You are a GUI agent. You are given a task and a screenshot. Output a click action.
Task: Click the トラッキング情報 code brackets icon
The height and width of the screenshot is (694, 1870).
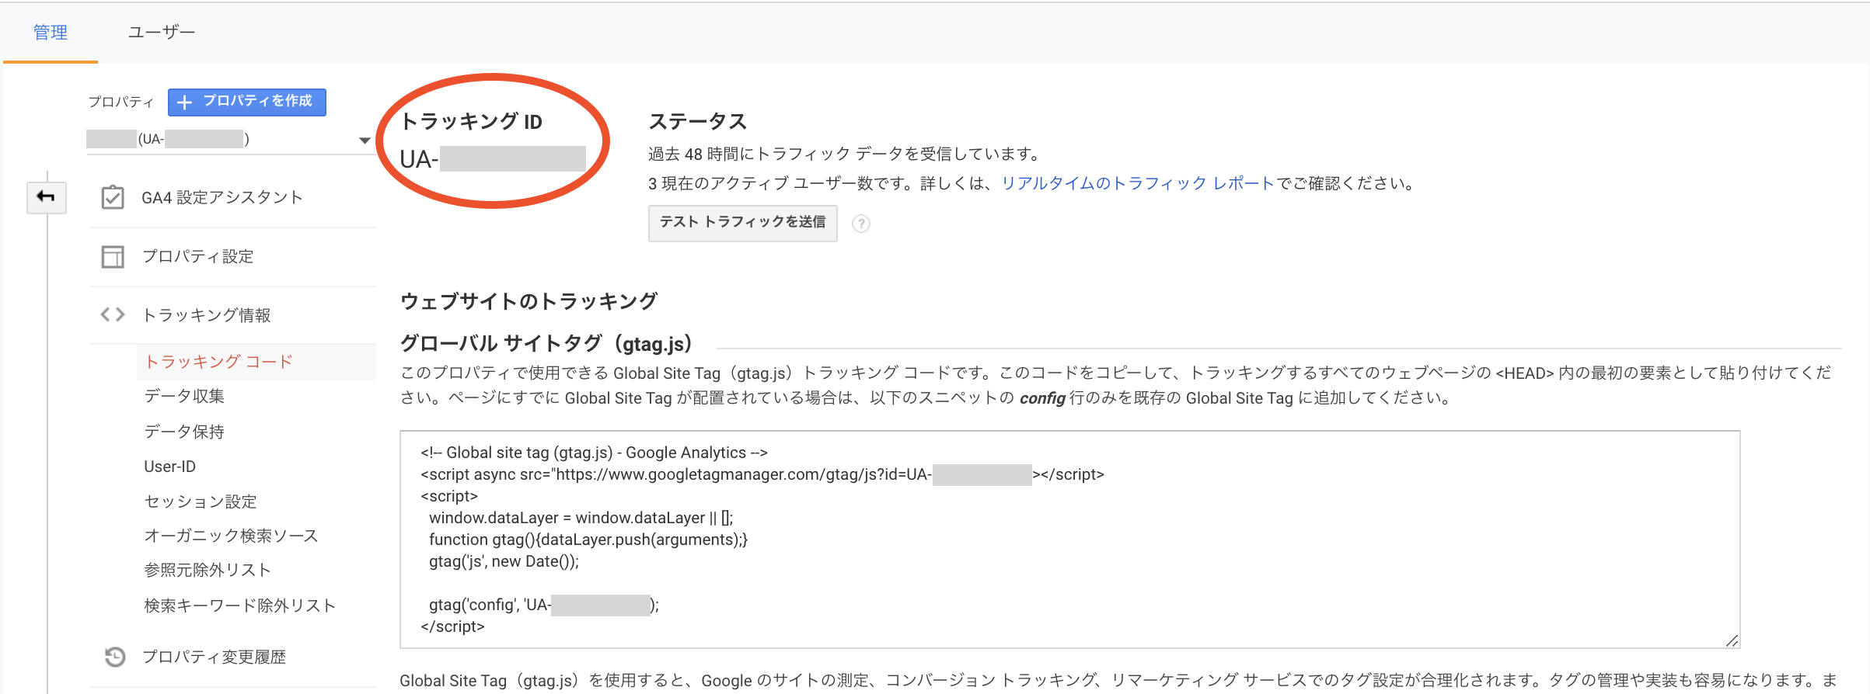113,314
